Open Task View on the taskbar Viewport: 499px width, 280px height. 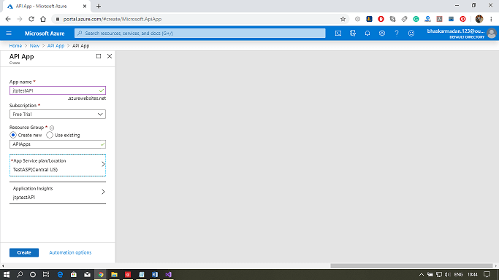point(46,275)
